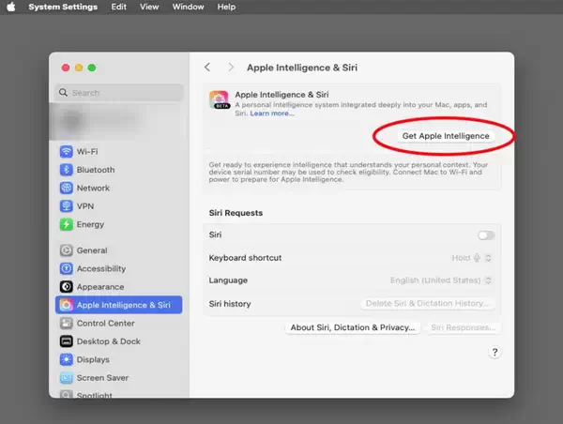
Task: Click the Apple Intelligence & Siri sidebar icon
Action: 66,305
